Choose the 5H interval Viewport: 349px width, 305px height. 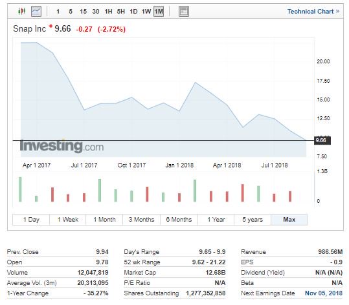[x=121, y=12]
